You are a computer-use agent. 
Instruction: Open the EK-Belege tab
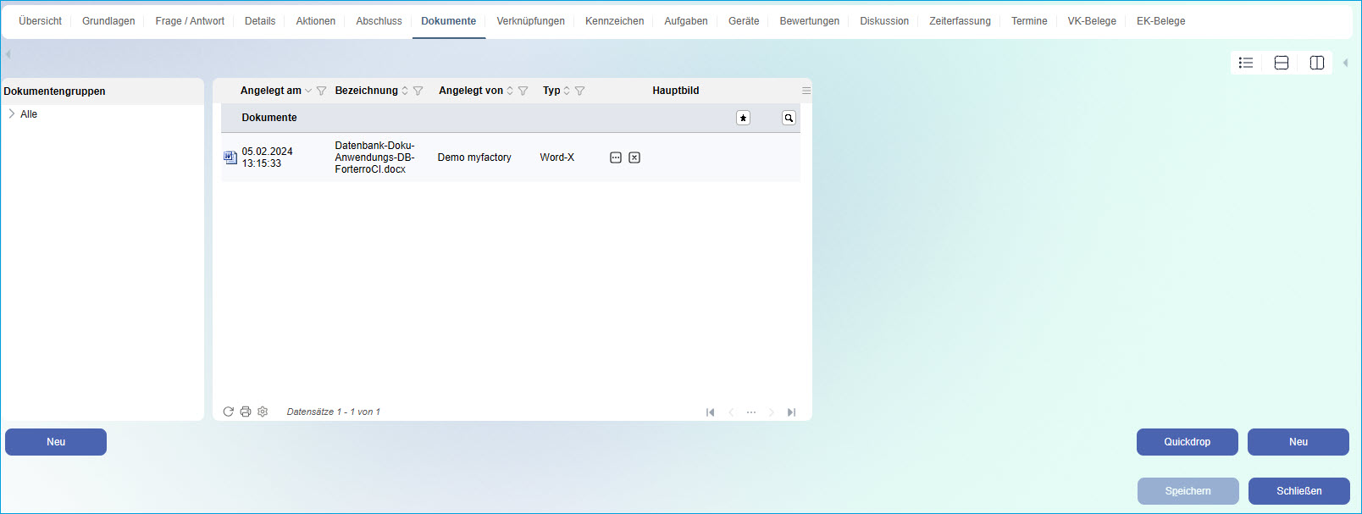pyautogui.click(x=1161, y=21)
